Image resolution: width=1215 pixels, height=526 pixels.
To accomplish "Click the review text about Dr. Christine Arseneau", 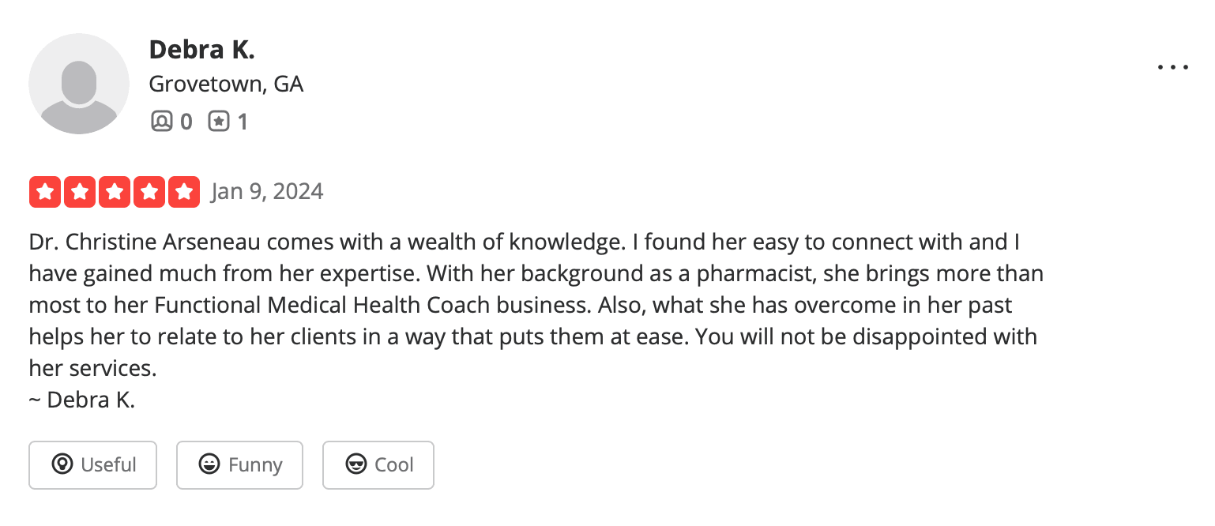I will 536,305.
